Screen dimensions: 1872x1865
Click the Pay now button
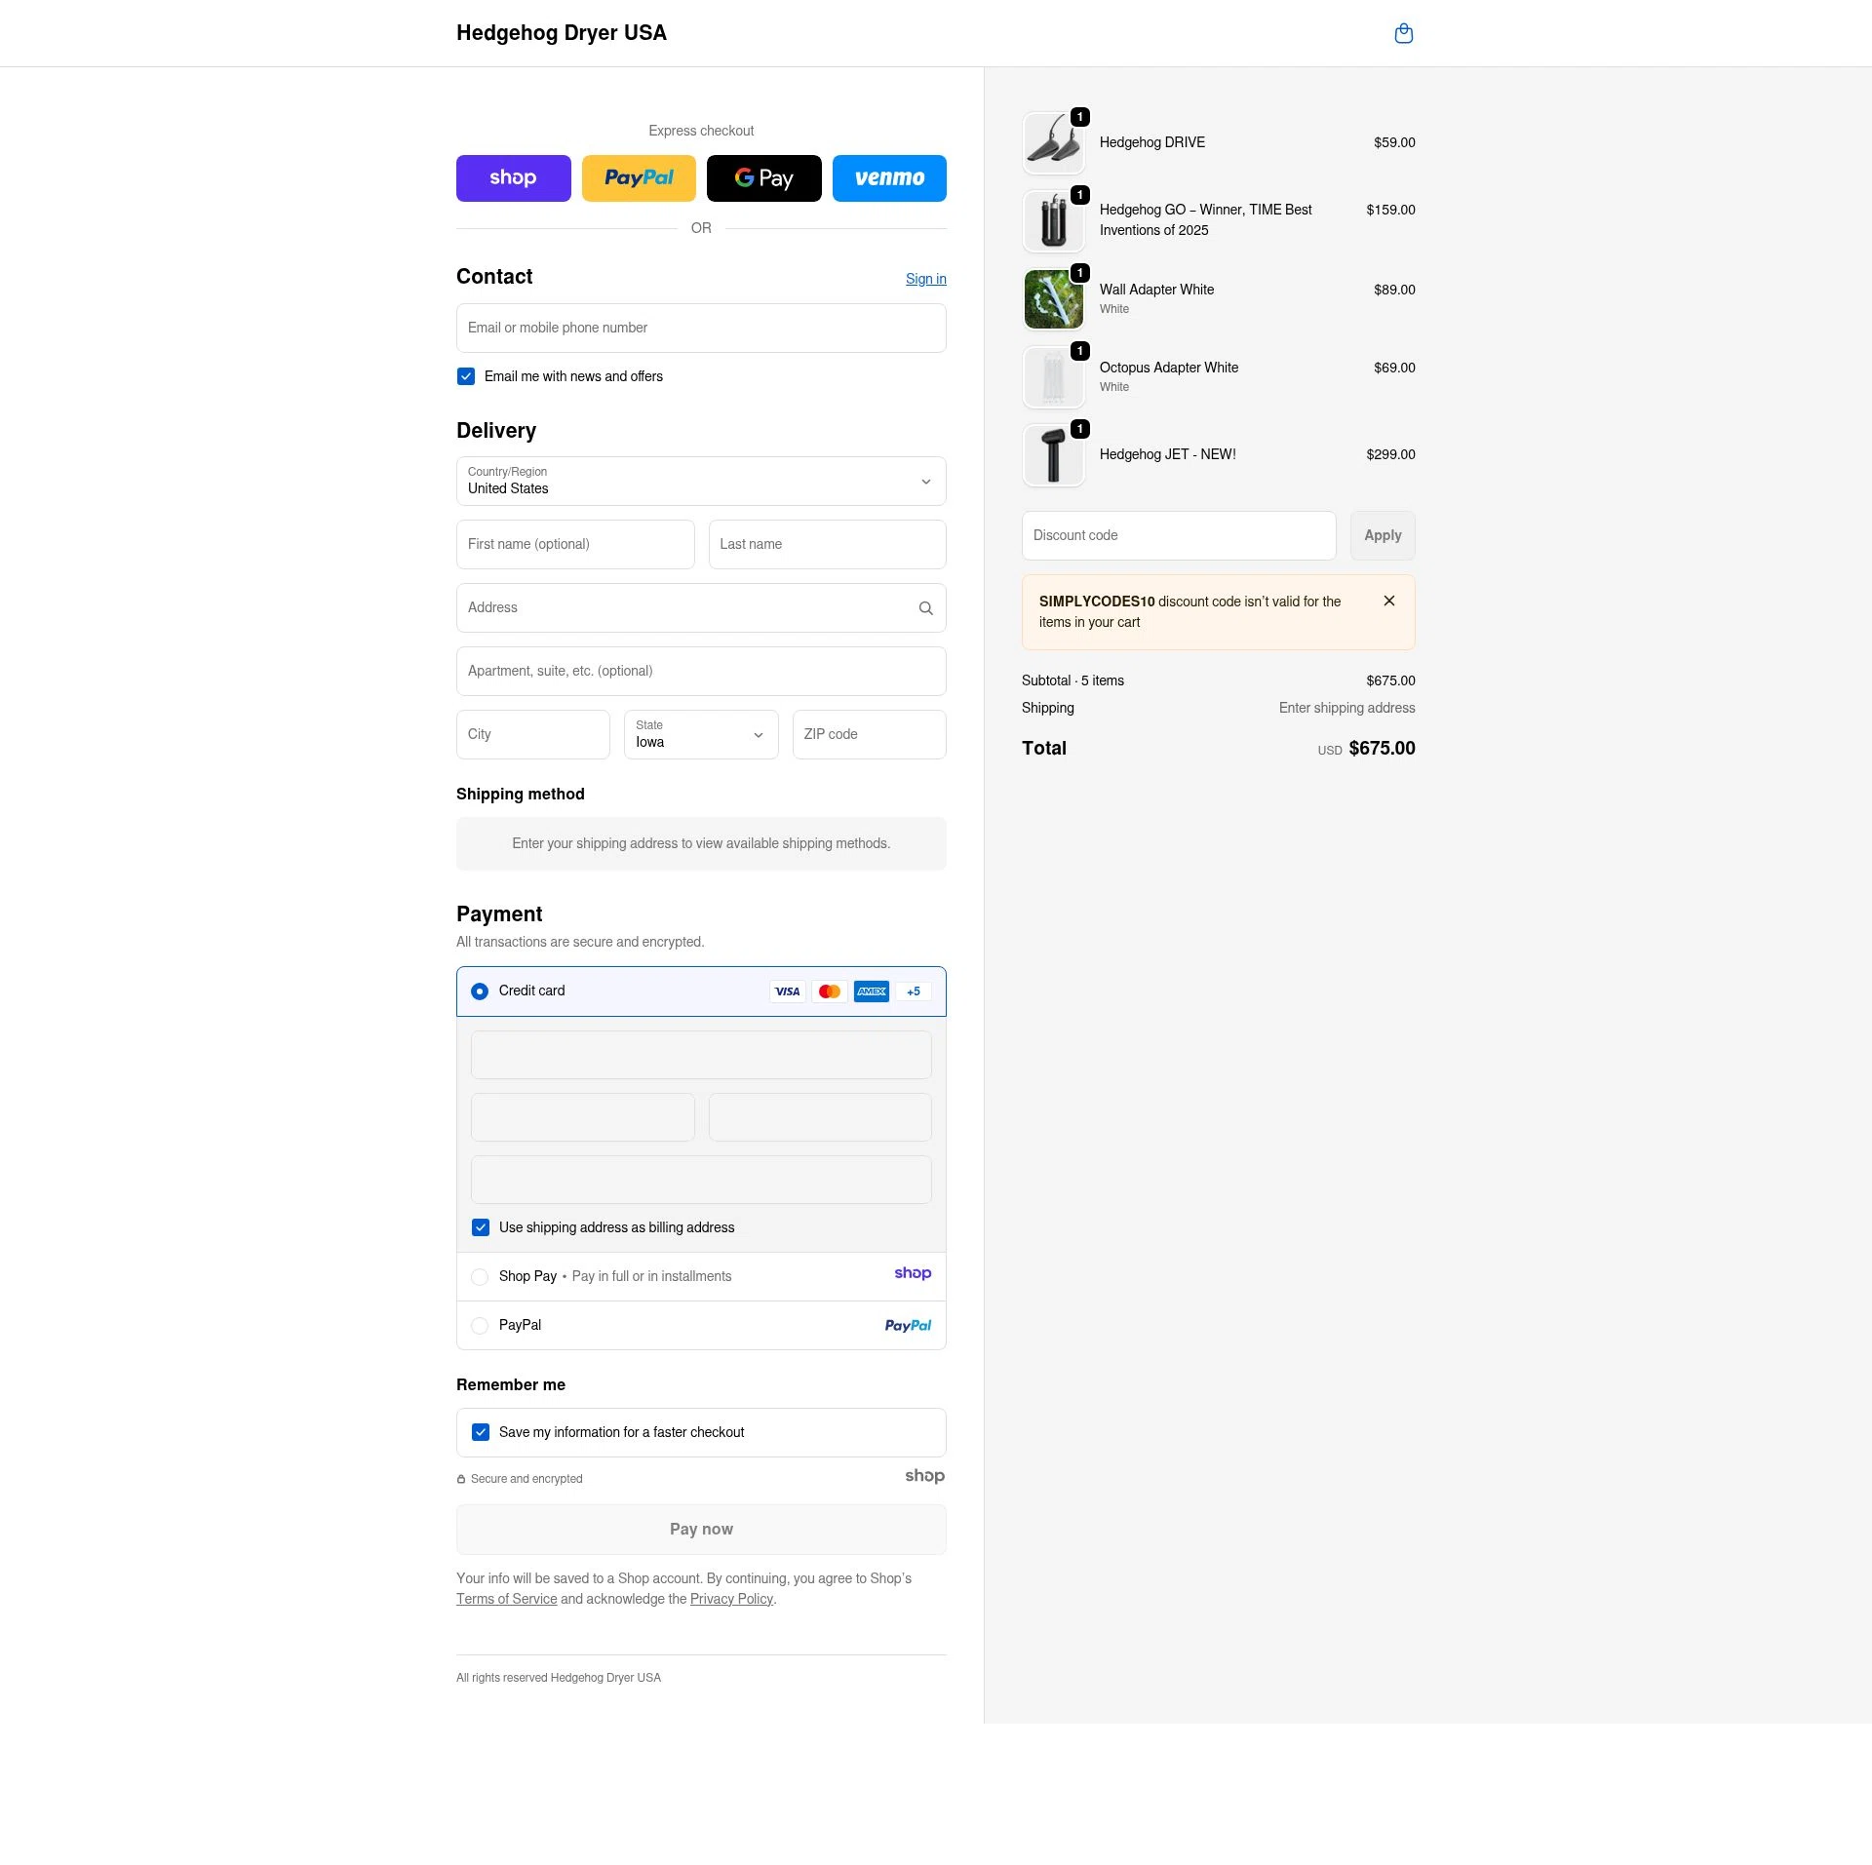coord(701,1529)
